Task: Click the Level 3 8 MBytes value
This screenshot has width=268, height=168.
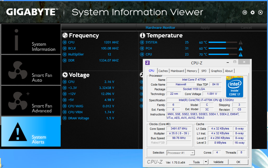Action: pos(220,143)
